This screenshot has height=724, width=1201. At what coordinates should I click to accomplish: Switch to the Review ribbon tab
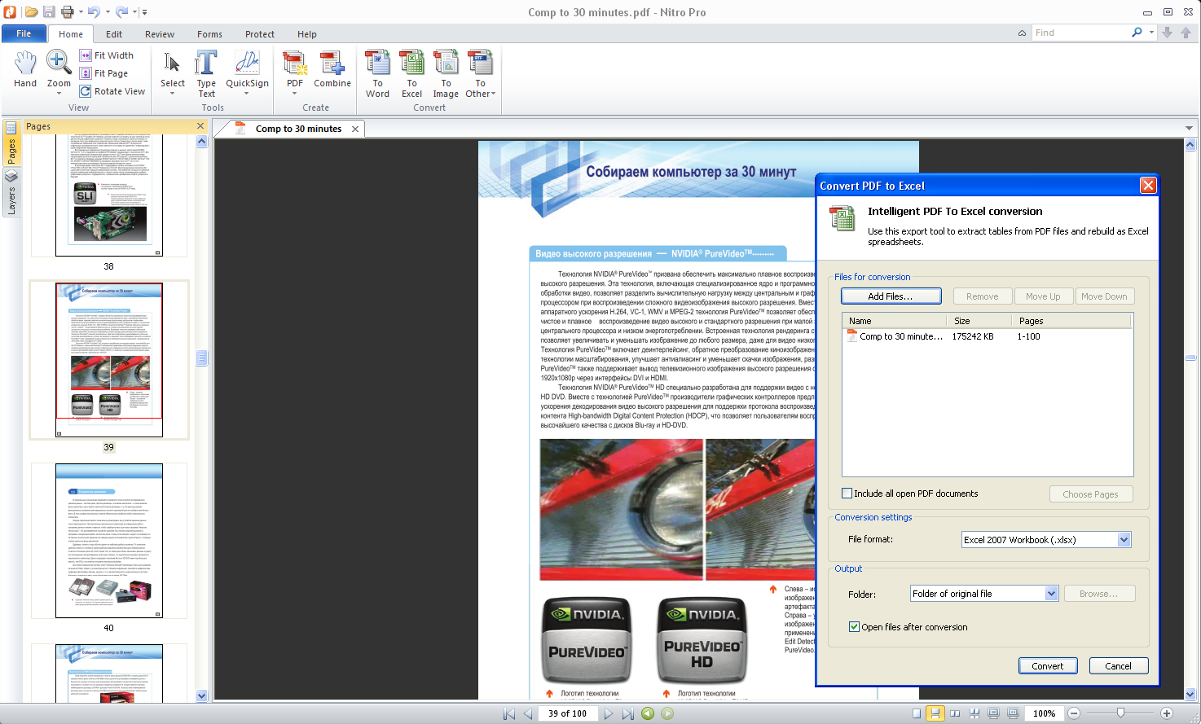pos(160,34)
